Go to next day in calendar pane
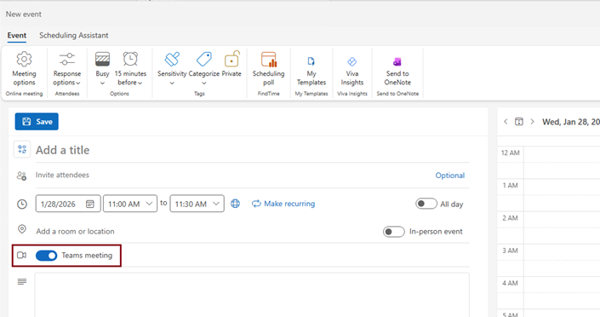Screen dimensions: 600x317 click(532, 122)
